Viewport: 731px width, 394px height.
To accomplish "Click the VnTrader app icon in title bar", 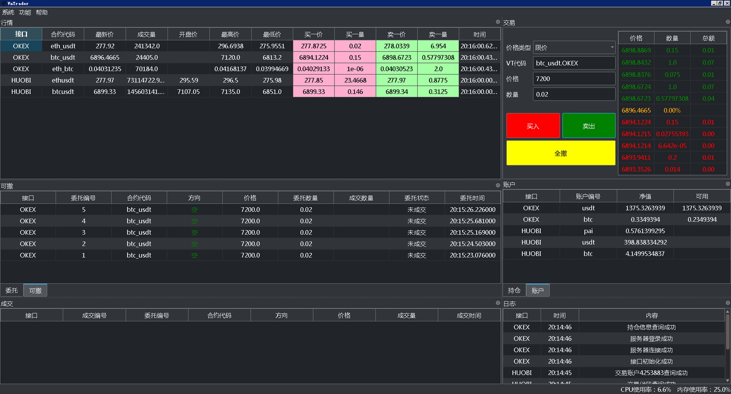I will [4, 3].
